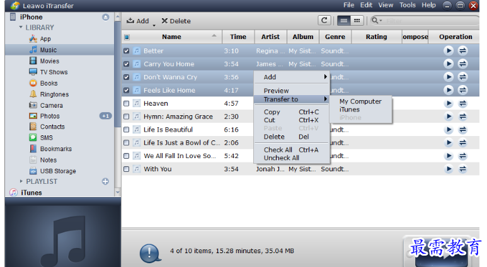
Task: Eject the iPhone device
Action: [106, 18]
